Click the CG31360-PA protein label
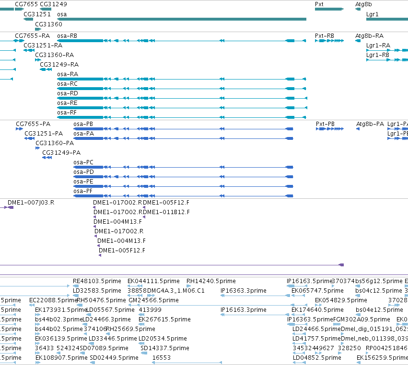The height and width of the screenshot is (365, 408). (x=55, y=143)
